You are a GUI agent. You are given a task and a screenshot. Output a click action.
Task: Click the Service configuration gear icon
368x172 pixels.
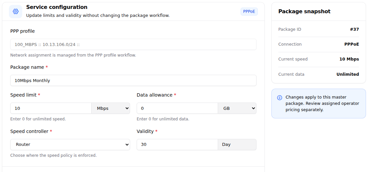click(x=16, y=12)
